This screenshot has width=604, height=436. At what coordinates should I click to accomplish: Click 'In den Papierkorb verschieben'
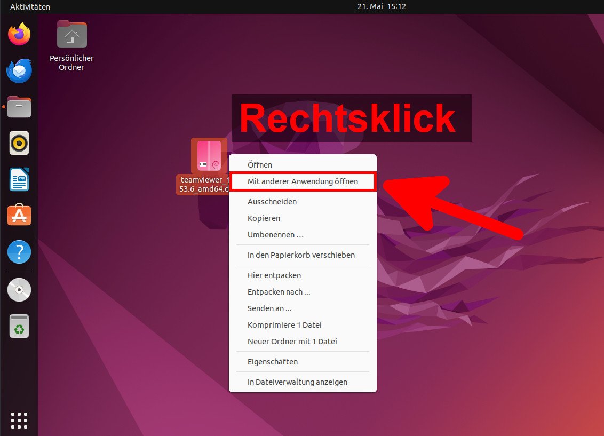301,255
